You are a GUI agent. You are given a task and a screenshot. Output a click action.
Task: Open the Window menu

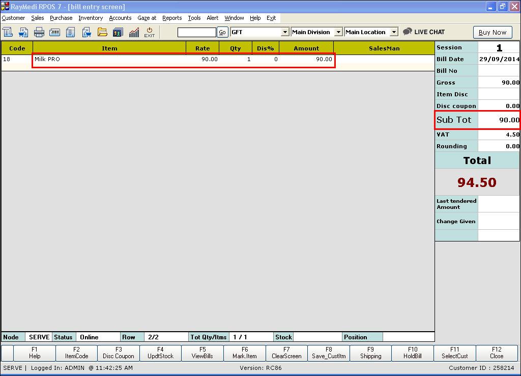[x=234, y=18]
